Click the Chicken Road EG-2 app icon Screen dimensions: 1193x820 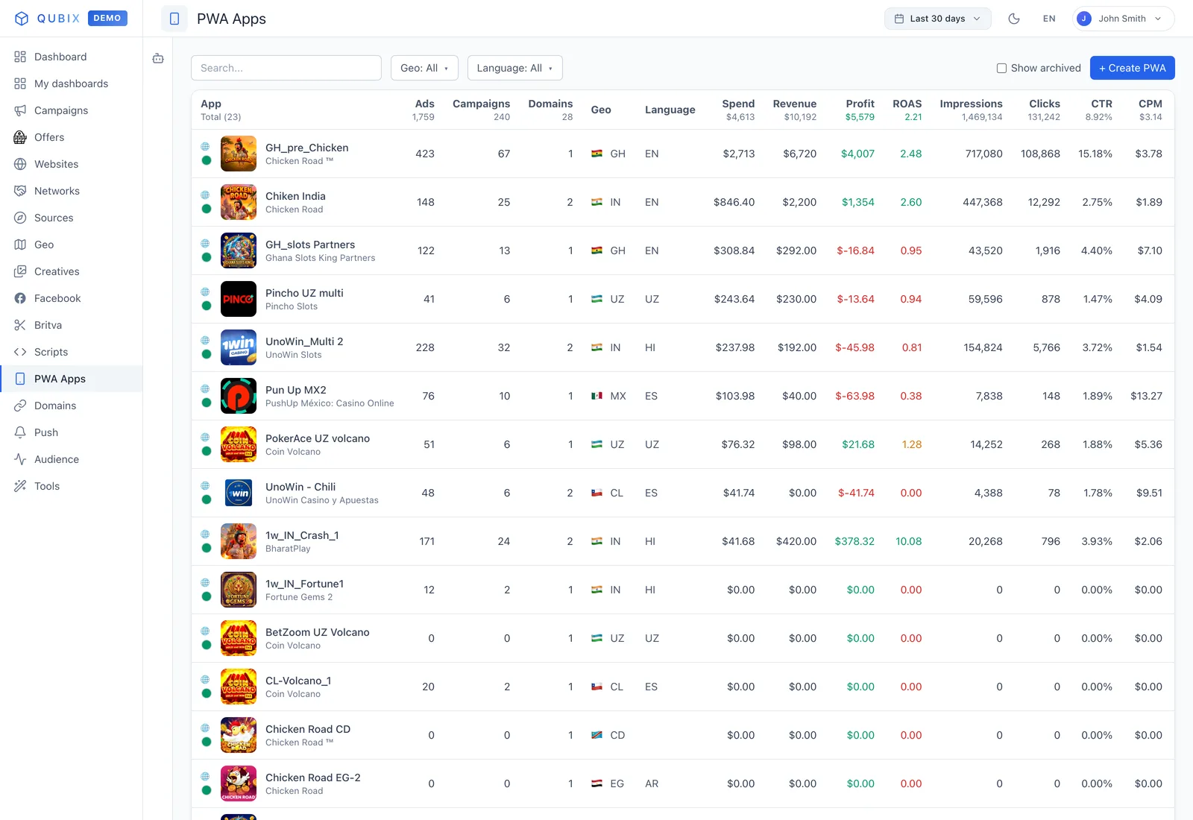point(239,783)
